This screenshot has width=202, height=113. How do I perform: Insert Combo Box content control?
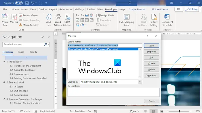pos(82,20)
